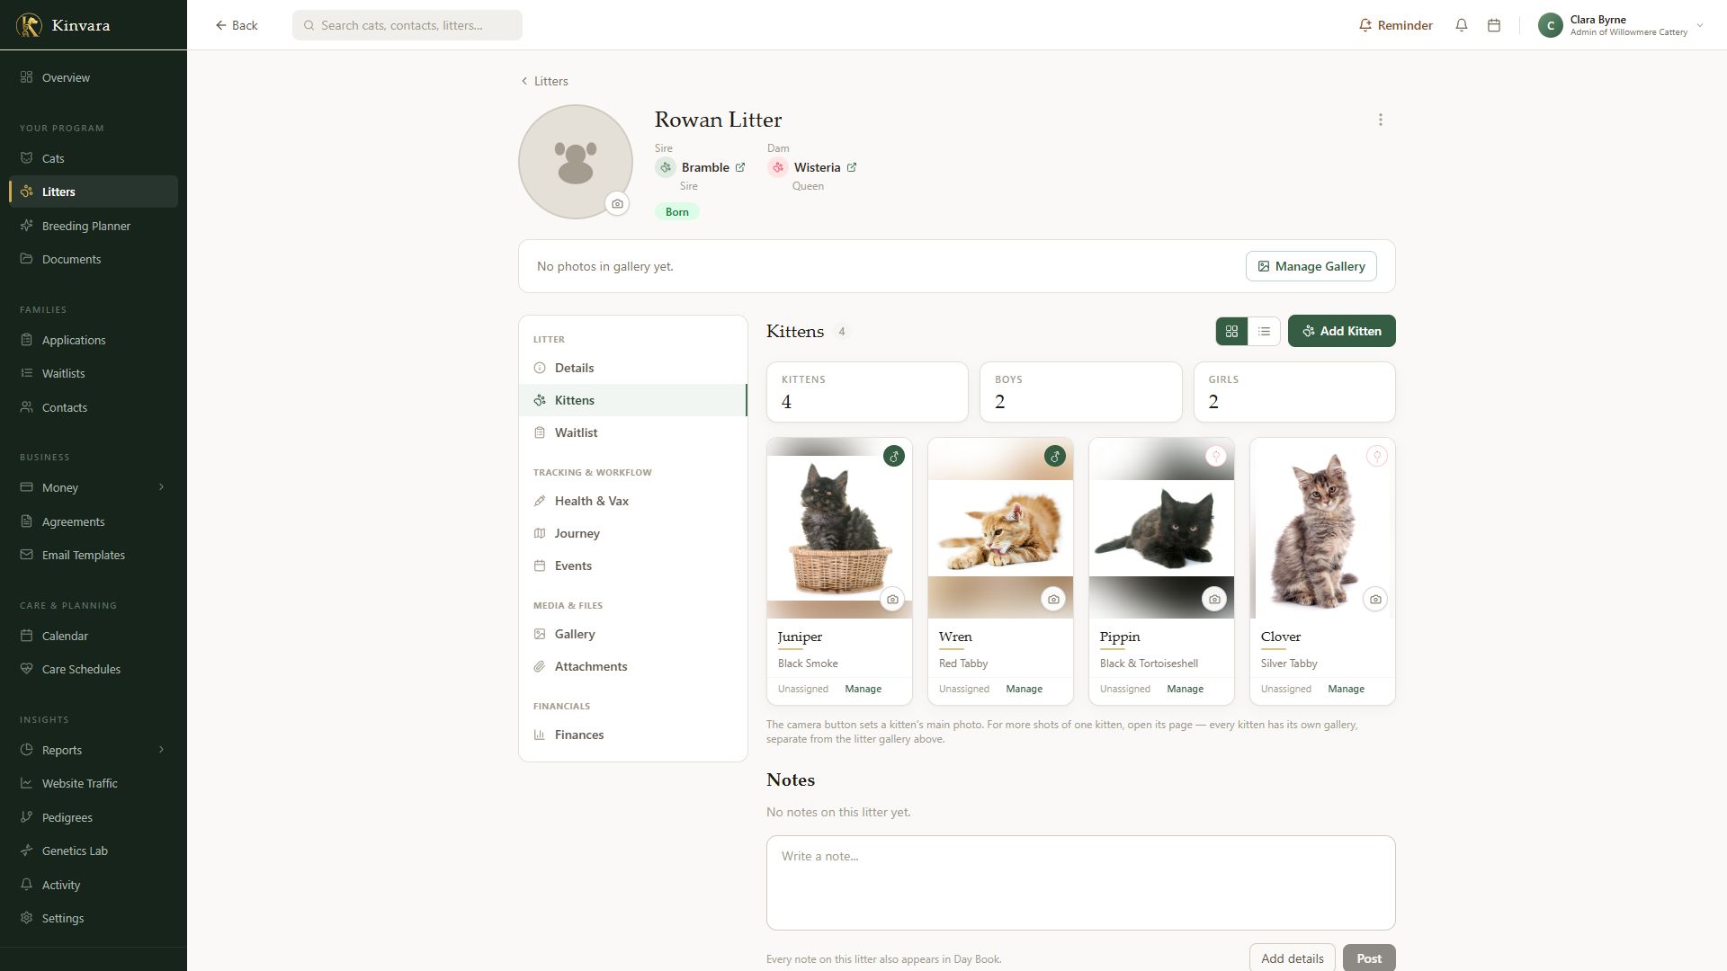The image size is (1727, 971).
Task: Open the Health & Vax tab
Action: point(632,501)
